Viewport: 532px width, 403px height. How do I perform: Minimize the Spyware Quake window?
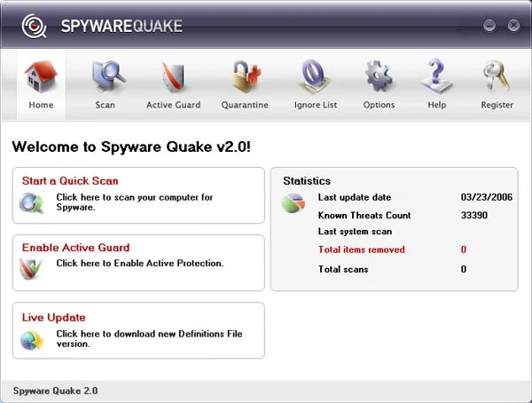click(x=489, y=26)
